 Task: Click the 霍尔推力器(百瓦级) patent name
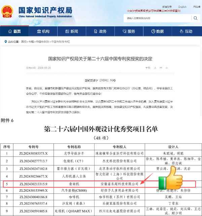point(74,169)
